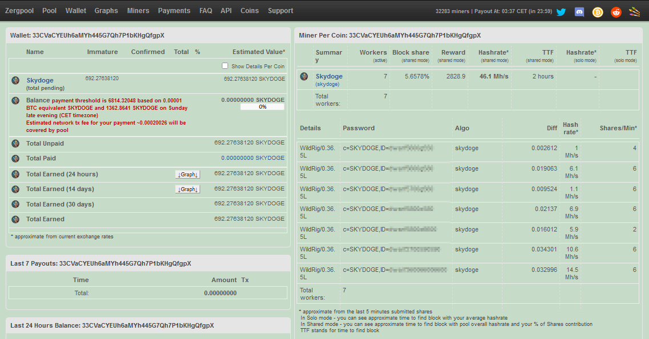Open Skydoge link in Miner Per Coin summary
649x339 pixels.
[x=329, y=76]
